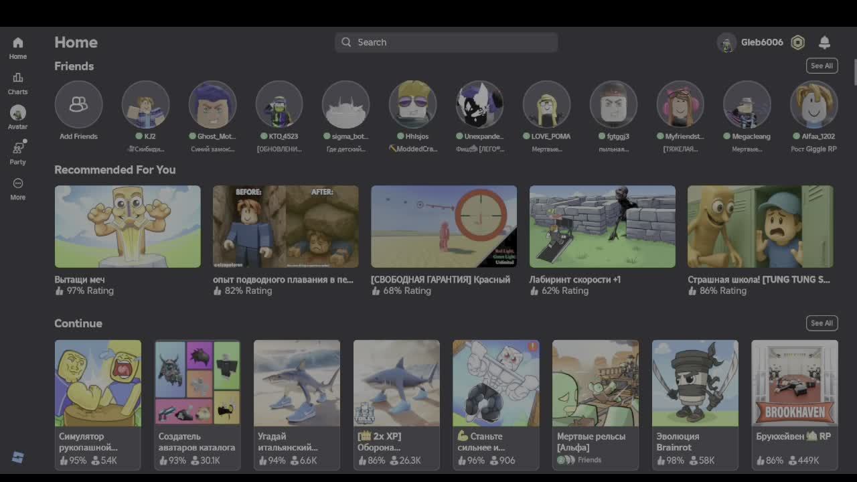
Task: Go to Home in the left sidebar
Action: pyautogui.click(x=18, y=48)
